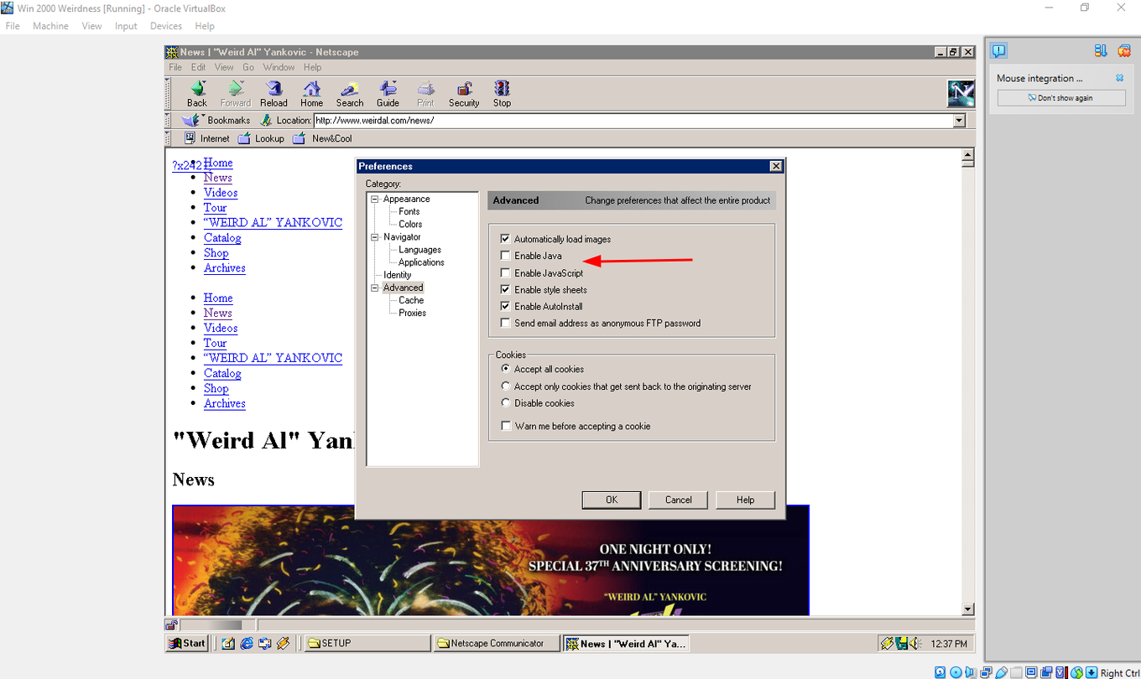Viewport: 1141px width, 679px height.
Task: Check Warn me before accepting a cookie
Action: tap(505, 426)
